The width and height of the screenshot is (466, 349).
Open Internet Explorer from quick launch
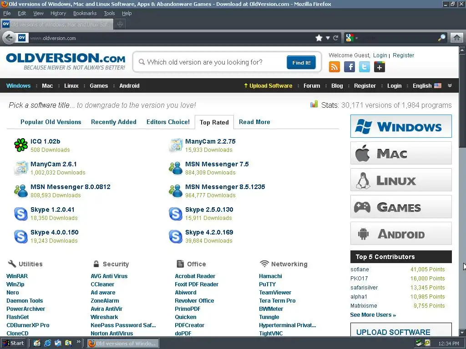tap(47, 343)
